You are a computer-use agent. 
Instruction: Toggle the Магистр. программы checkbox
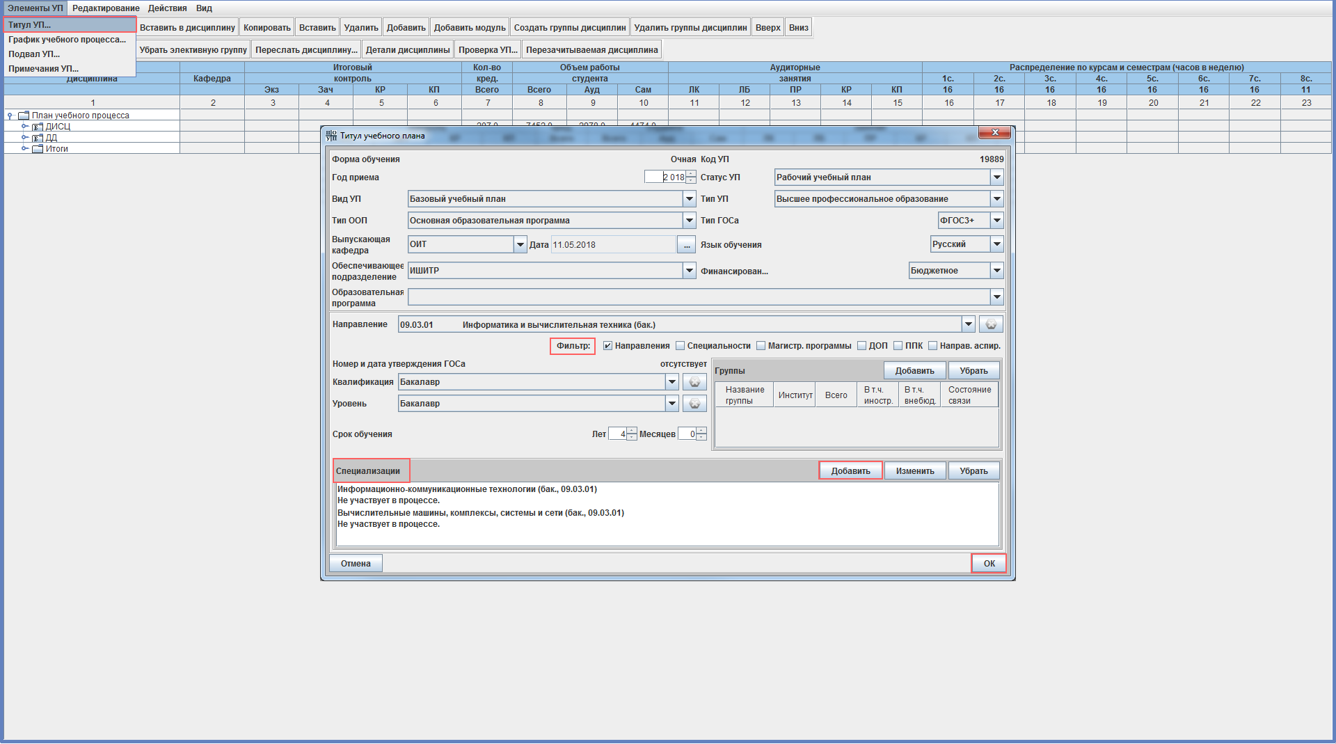pos(761,346)
